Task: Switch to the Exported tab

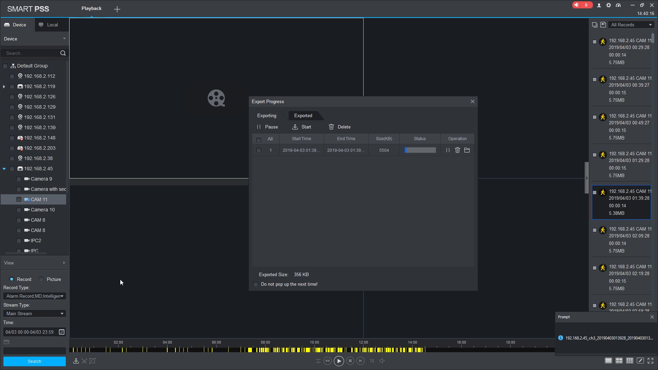Action: click(303, 115)
